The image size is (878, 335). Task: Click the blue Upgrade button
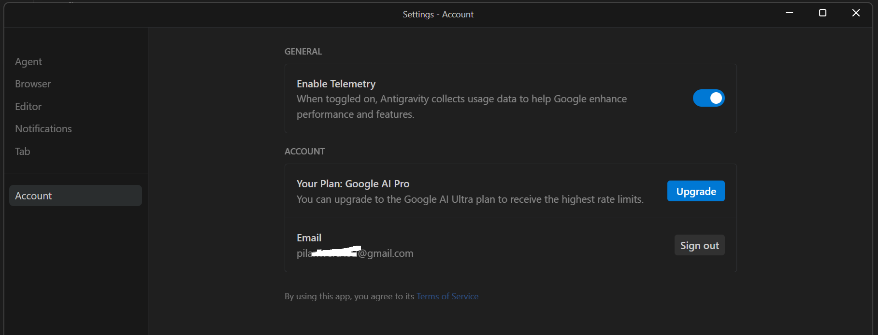click(x=696, y=191)
